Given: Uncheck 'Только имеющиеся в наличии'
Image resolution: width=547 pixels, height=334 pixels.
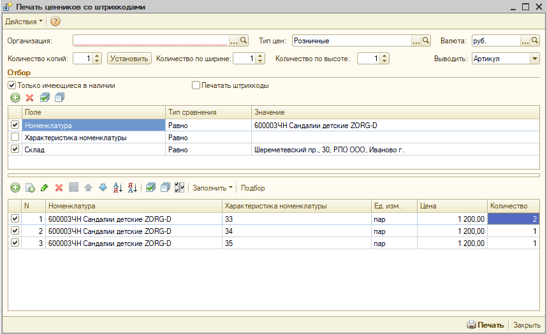Looking at the screenshot, I should (x=12, y=85).
